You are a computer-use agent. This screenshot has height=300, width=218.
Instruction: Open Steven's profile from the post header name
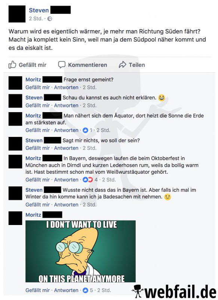tap(39, 10)
